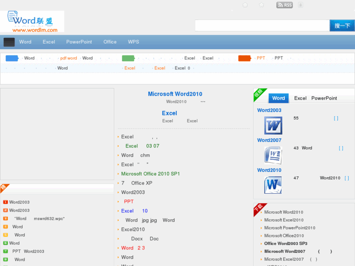This screenshot has height=266, width=355.
Task: Open the Word2003 tutorial thumbnail icon
Action: [x=273, y=125]
